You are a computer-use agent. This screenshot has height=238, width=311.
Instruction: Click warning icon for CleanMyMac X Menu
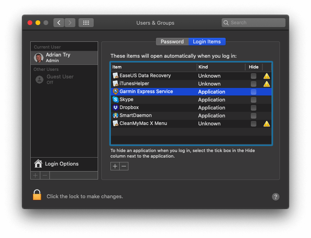coord(267,124)
